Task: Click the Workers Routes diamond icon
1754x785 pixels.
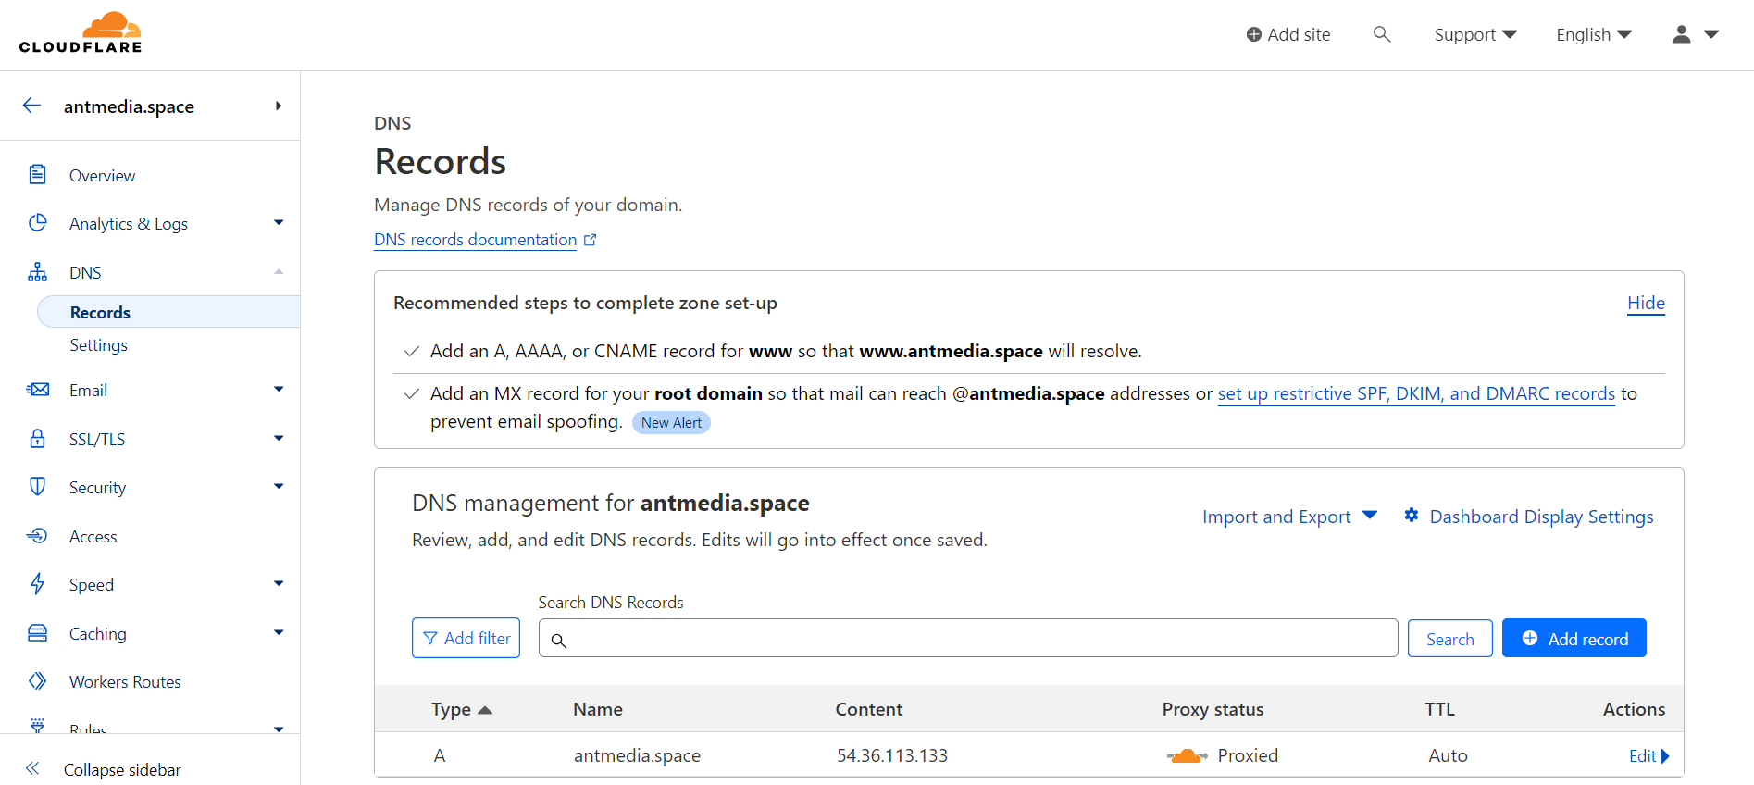Action: 37,681
